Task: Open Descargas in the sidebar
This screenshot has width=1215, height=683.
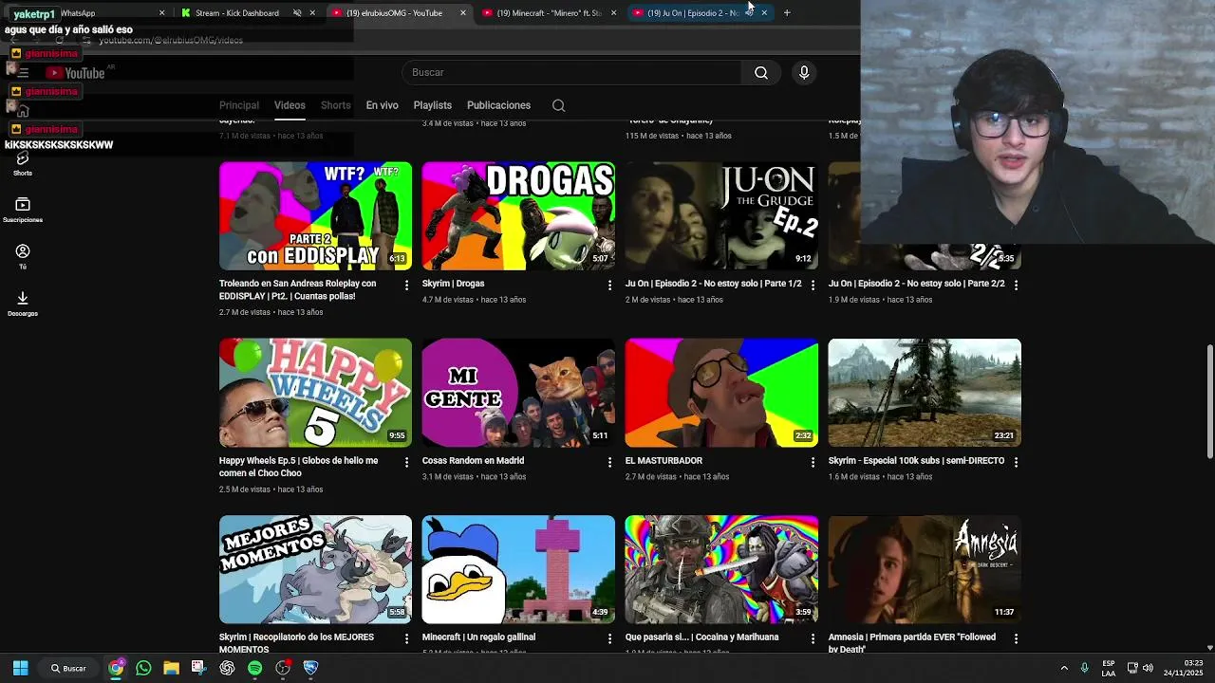Action: [x=23, y=304]
